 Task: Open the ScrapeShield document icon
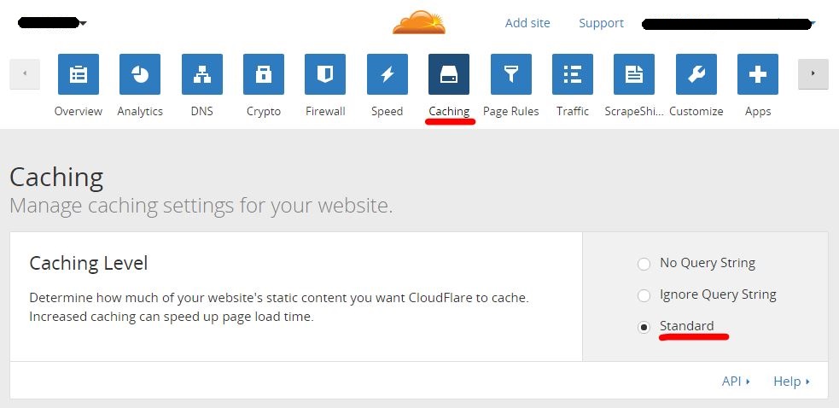[634, 74]
